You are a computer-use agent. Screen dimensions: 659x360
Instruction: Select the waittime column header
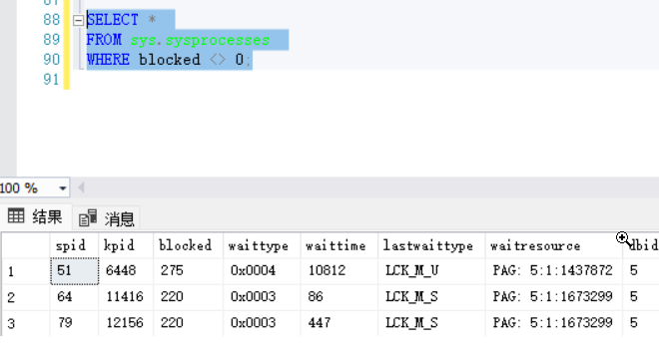(339, 245)
